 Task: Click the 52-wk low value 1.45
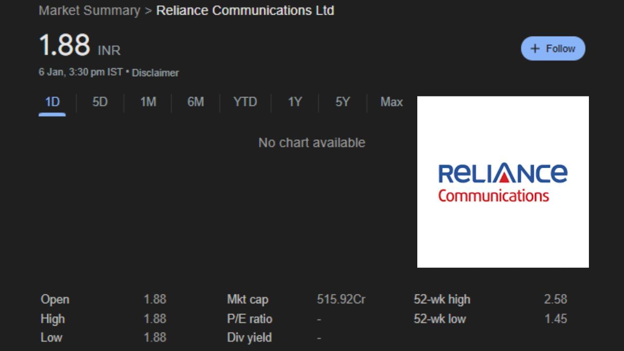click(x=556, y=319)
